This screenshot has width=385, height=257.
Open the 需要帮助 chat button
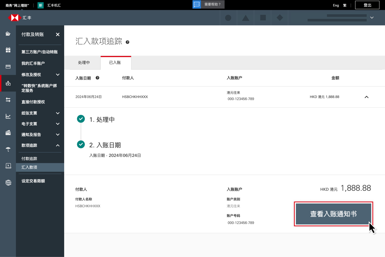[208, 5]
